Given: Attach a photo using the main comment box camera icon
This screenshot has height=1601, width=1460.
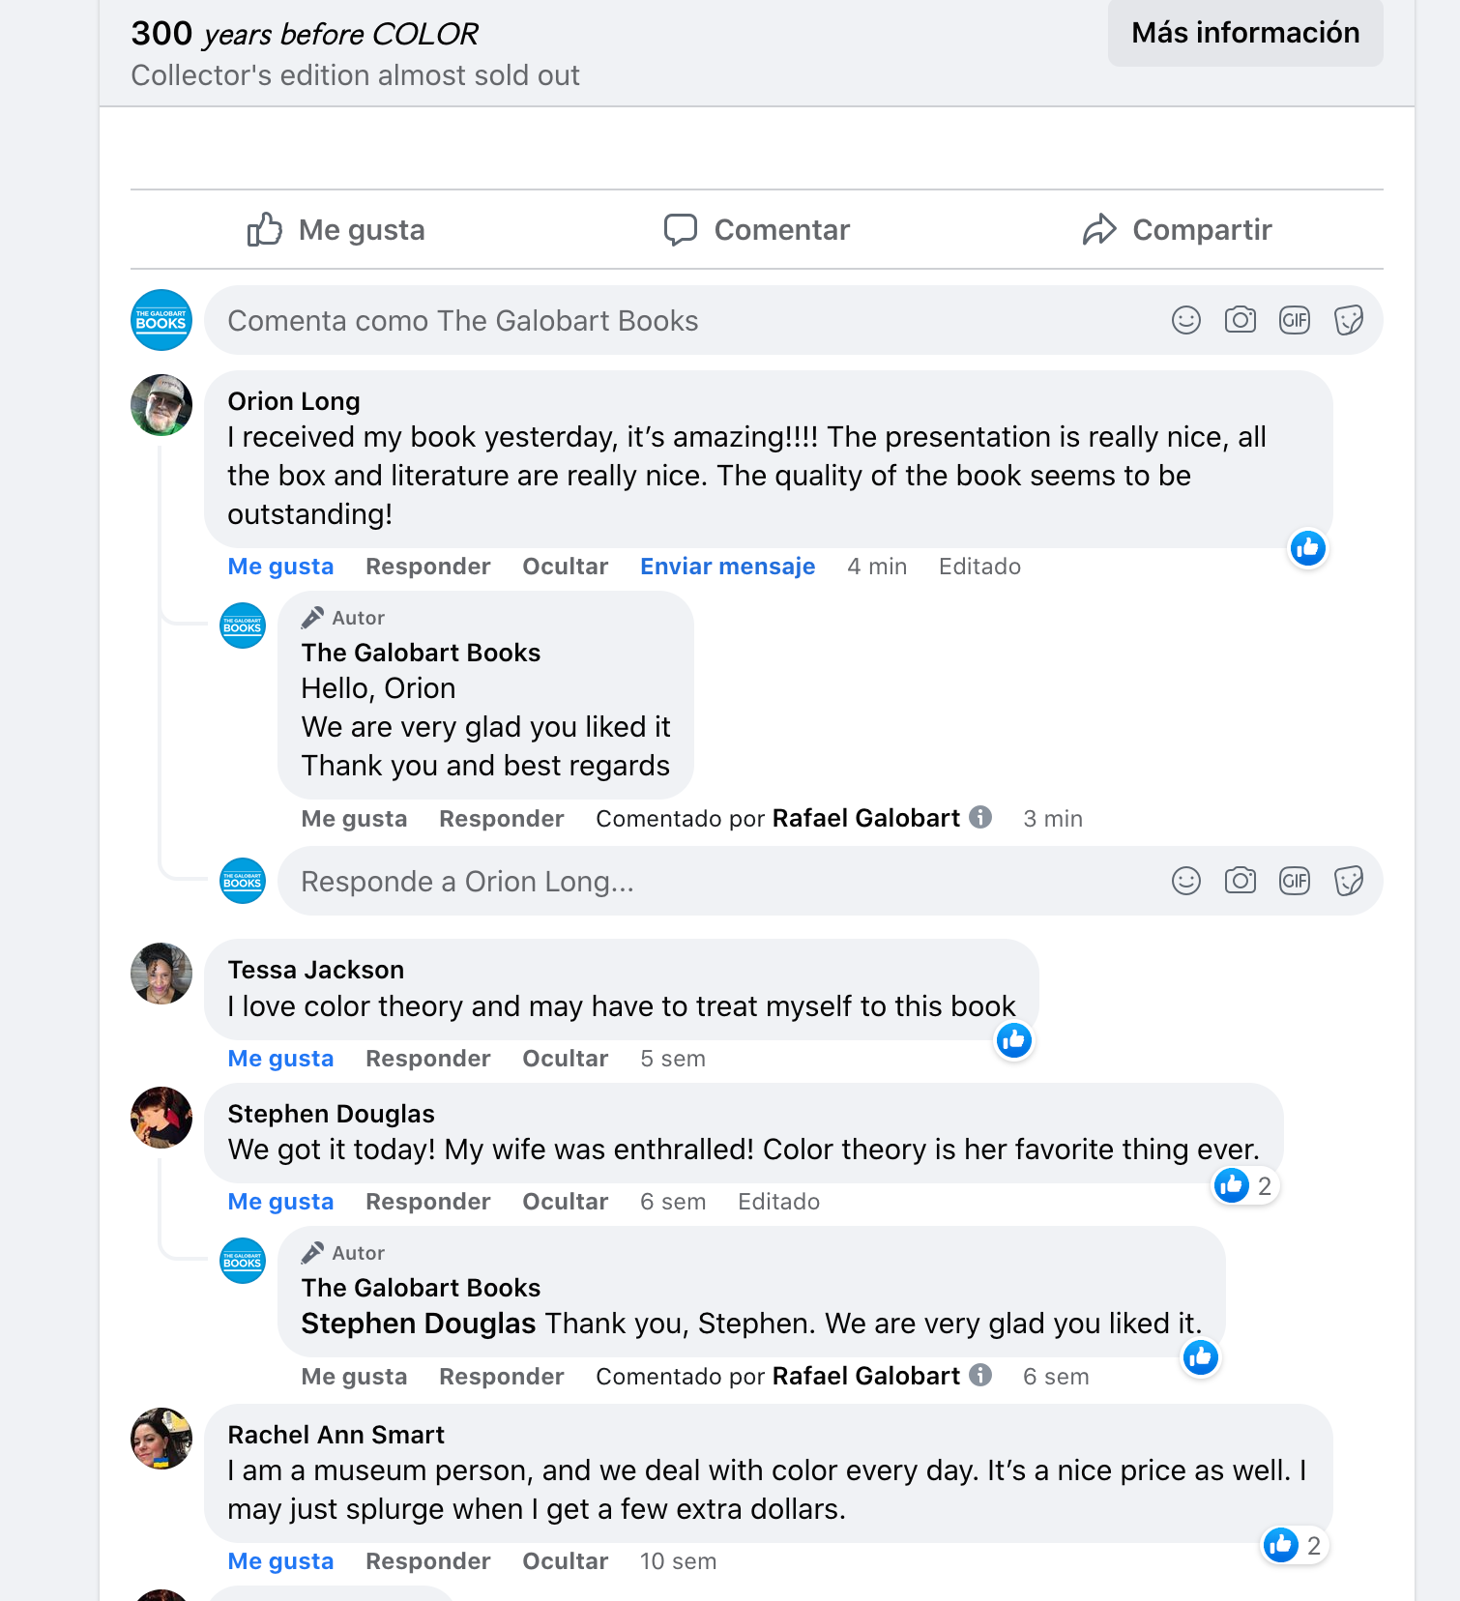Looking at the screenshot, I should [1240, 320].
